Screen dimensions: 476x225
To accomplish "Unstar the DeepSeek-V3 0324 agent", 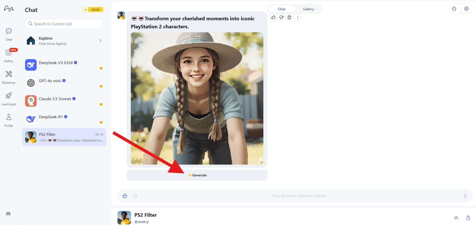I will (101, 68).
